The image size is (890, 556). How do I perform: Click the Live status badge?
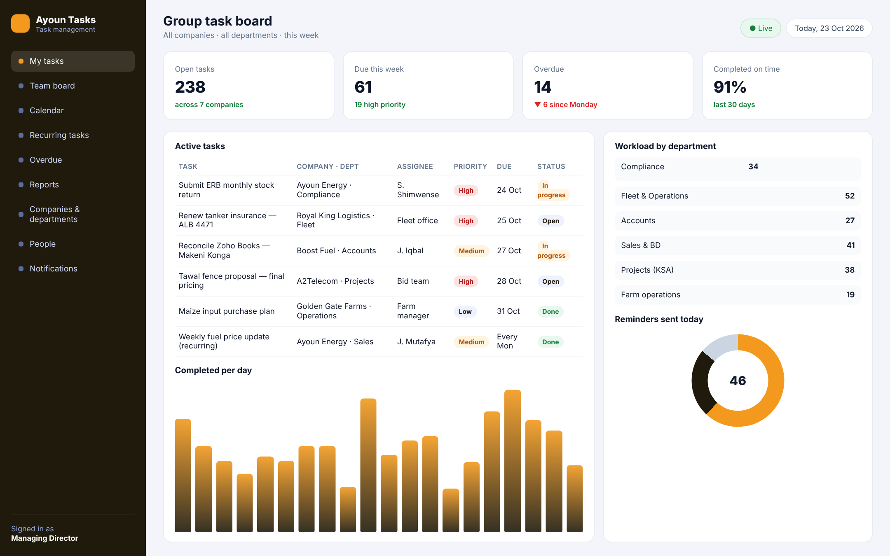(x=761, y=28)
